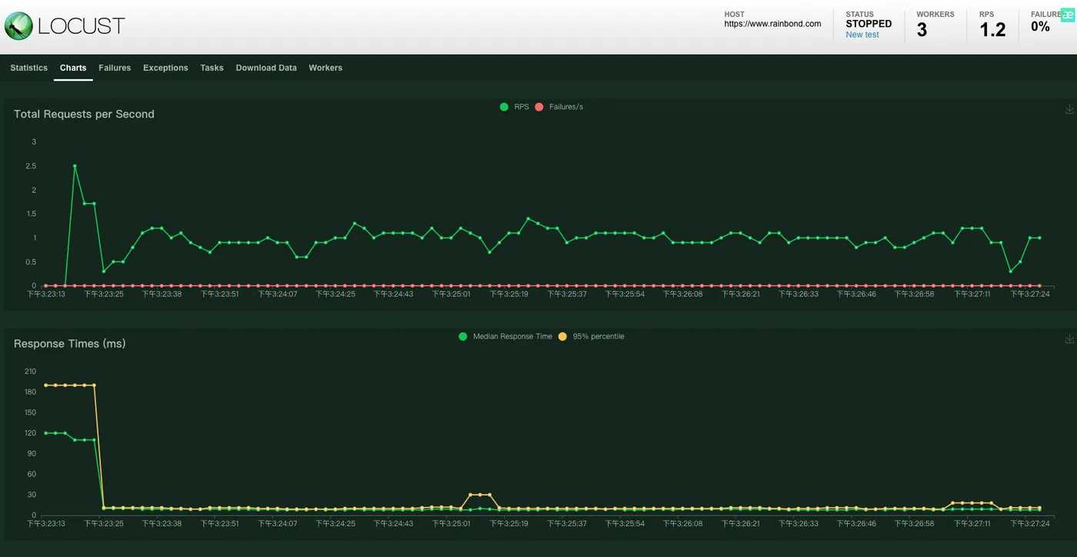Click the RPS value 1.2

(992, 30)
